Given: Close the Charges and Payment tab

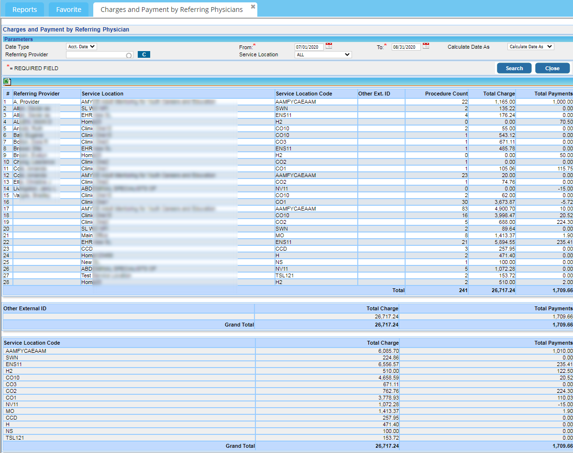Looking at the screenshot, I should (x=253, y=7).
